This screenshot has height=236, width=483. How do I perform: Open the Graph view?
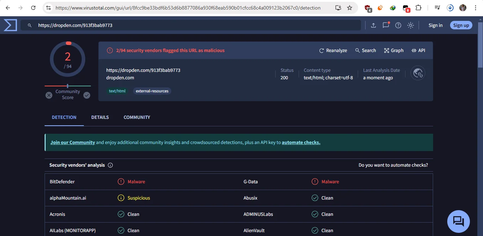point(394,51)
